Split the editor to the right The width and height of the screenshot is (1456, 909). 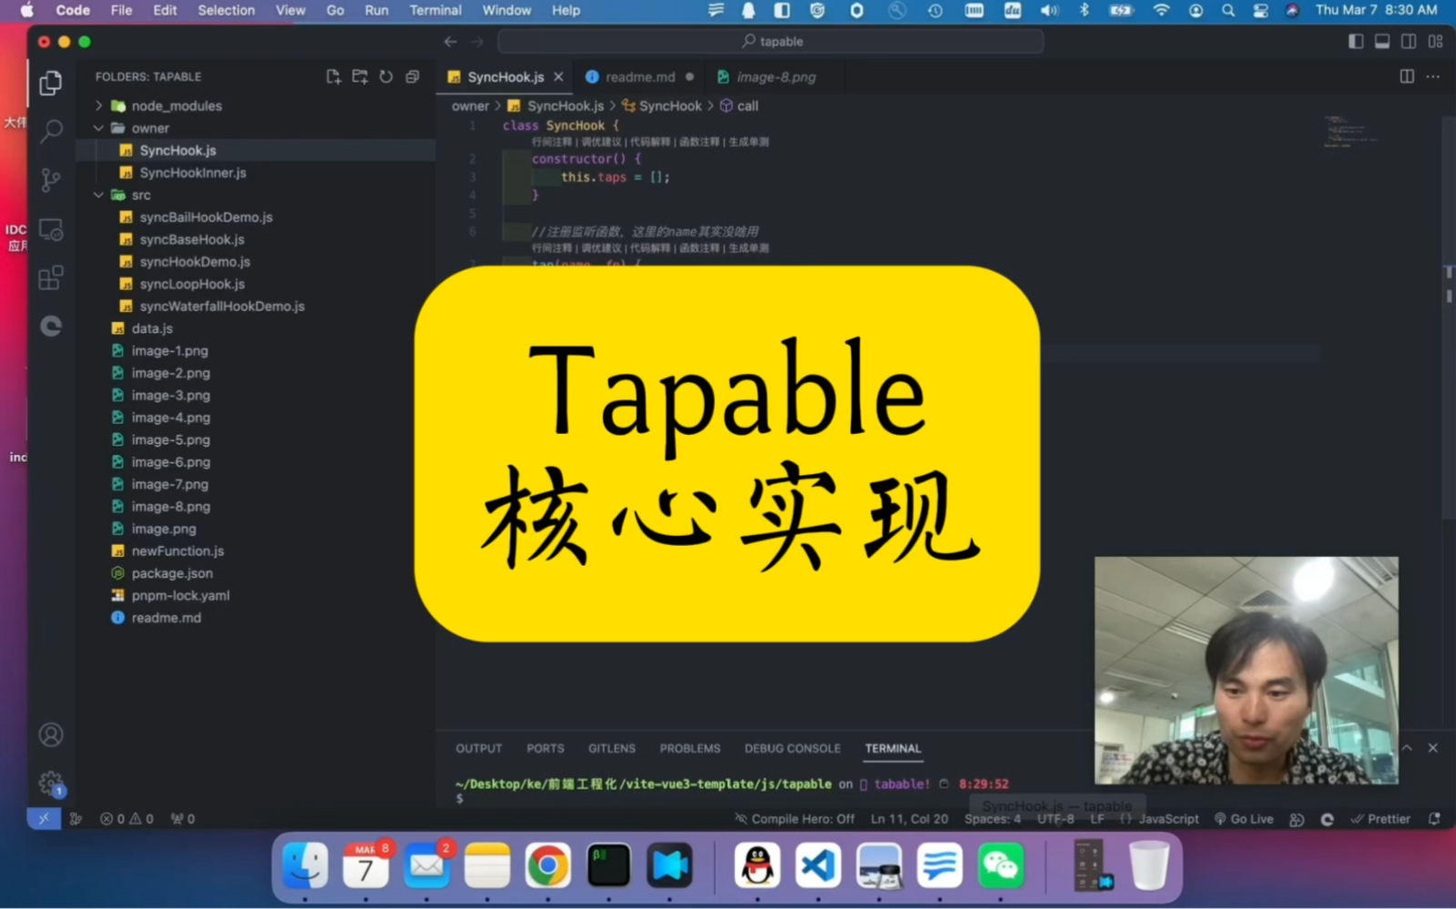point(1407,76)
